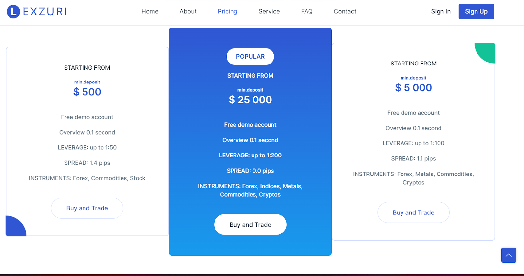Image resolution: width=524 pixels, height=276 pixels.
Task: Navigate to the FAQ page
Action: [x=307, y=11]
